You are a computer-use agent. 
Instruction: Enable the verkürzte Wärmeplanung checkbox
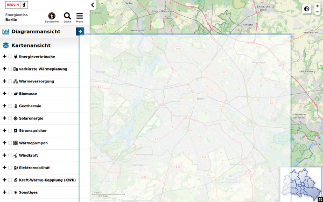pyautogui.click(x=10, y=69)
